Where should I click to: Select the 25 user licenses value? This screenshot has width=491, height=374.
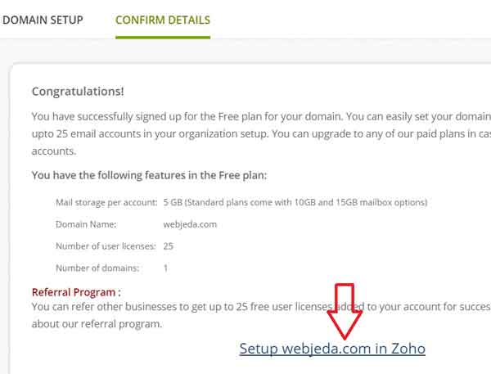coord(168,246)
